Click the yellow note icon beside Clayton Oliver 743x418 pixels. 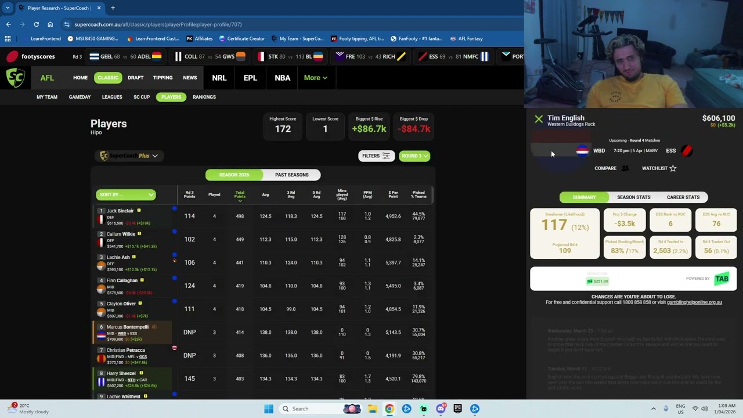pyautogui.click(x=140, y=304)
